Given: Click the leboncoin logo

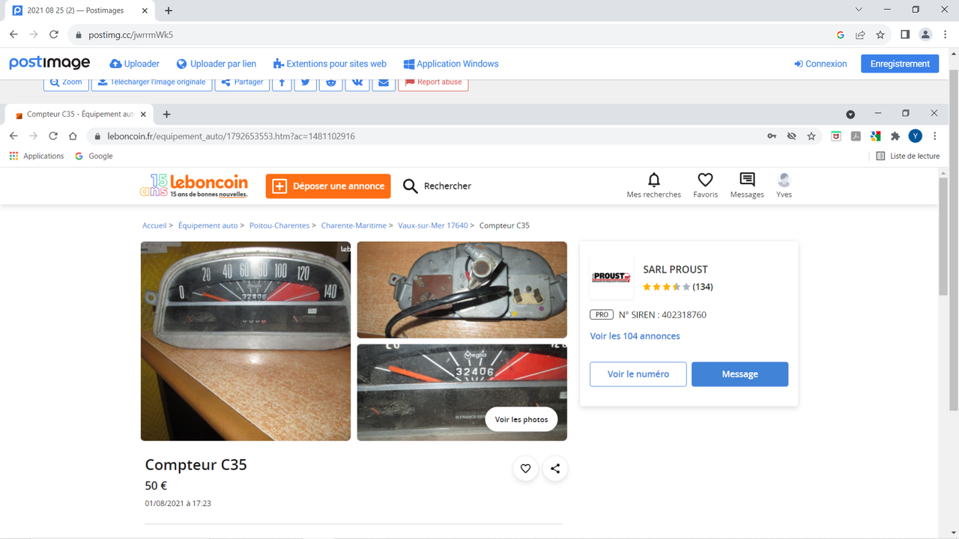Looking at the screenshot, I should click(x=193, y=186).
